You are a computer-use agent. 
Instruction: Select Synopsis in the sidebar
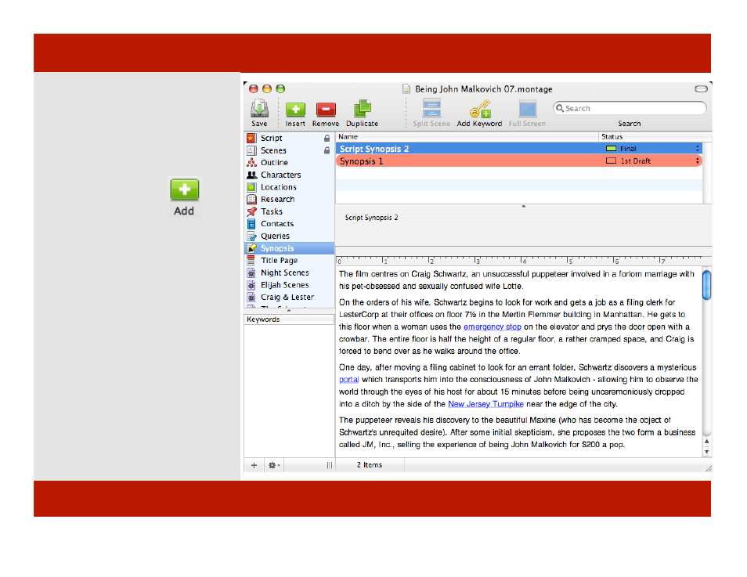pos(288,248)
